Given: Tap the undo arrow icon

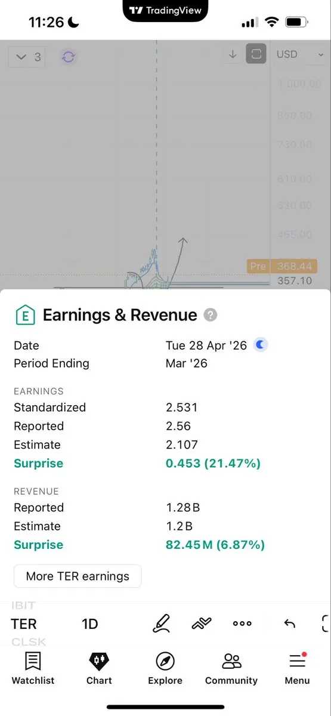Looking at the screenshot, I should point(290,624).
